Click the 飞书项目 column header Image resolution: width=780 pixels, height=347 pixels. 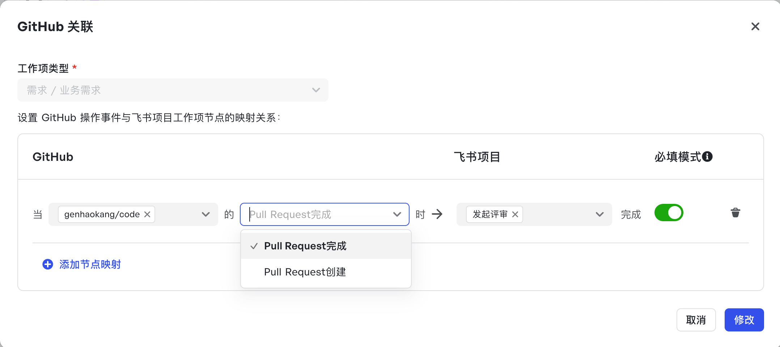coord(477,157)
